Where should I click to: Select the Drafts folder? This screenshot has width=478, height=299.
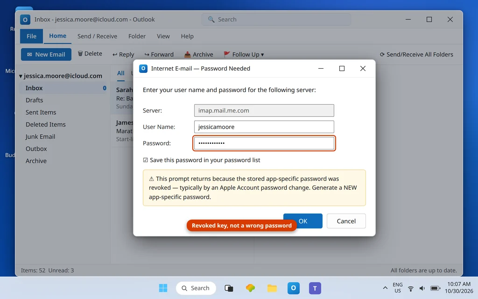(x=64, y=100)
